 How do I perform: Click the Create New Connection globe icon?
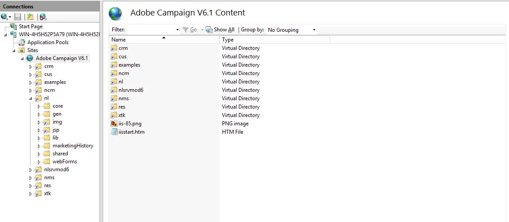point(4,16)
